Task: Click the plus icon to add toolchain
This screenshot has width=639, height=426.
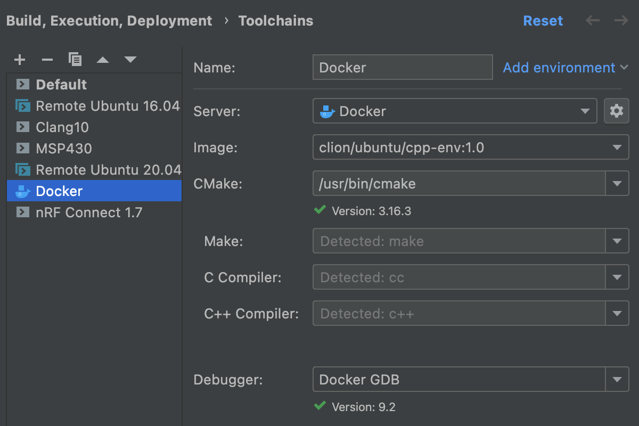Action: coord(20,60)
